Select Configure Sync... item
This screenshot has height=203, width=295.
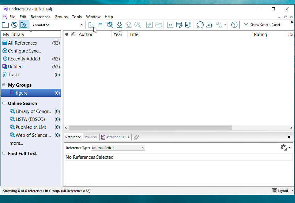click(31, 51)
